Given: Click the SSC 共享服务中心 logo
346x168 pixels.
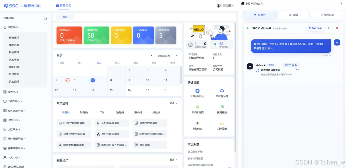Looking at the screenshot, I should point(23,6).
